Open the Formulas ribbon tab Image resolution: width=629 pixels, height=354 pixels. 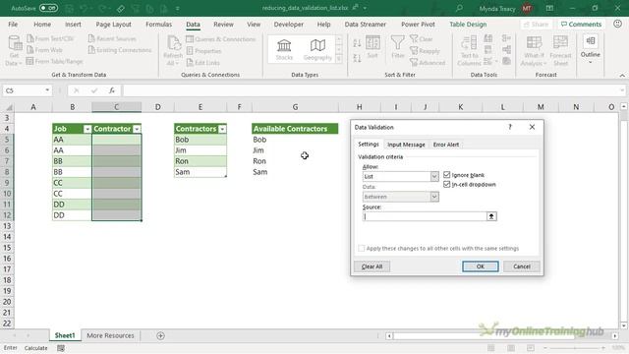[158, 24]
